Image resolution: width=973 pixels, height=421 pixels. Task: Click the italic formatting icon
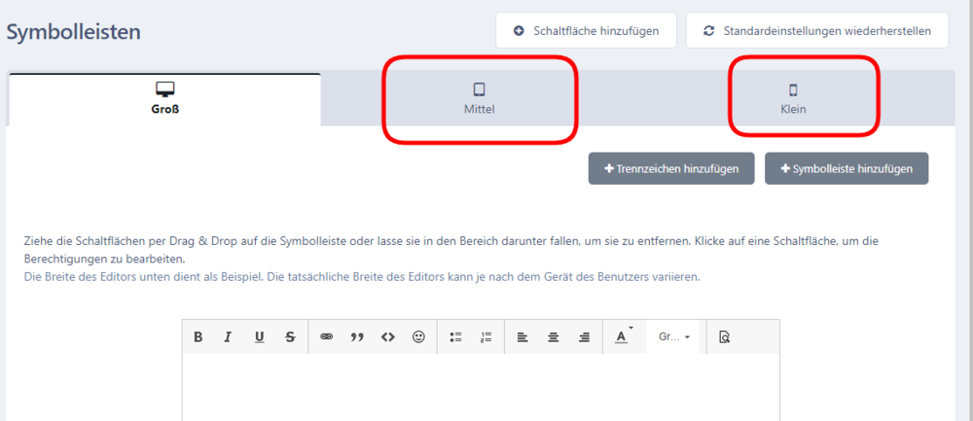point(228,337)
